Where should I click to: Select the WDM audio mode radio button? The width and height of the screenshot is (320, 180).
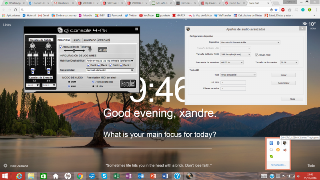69,82
